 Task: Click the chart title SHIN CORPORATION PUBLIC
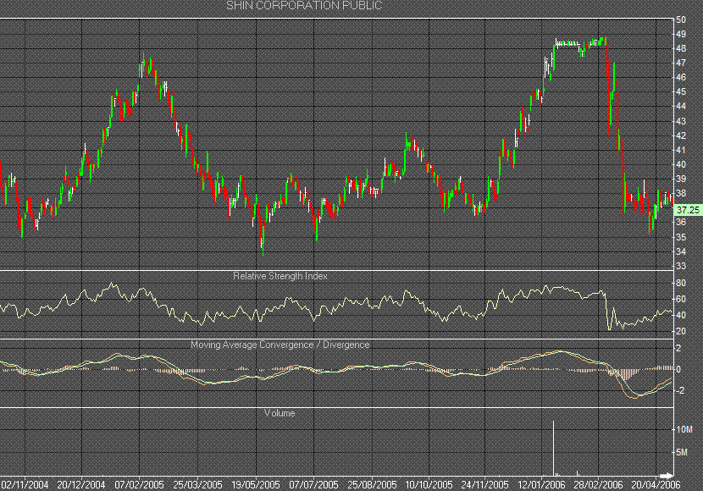click(304, 5)
